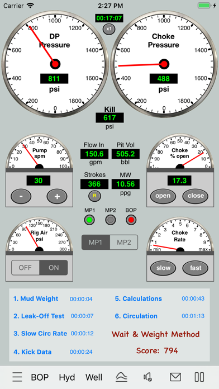This screenshot has width=219, height=389.
Task: Click the choke percent 17.3 readout
Action: [179, 181]
